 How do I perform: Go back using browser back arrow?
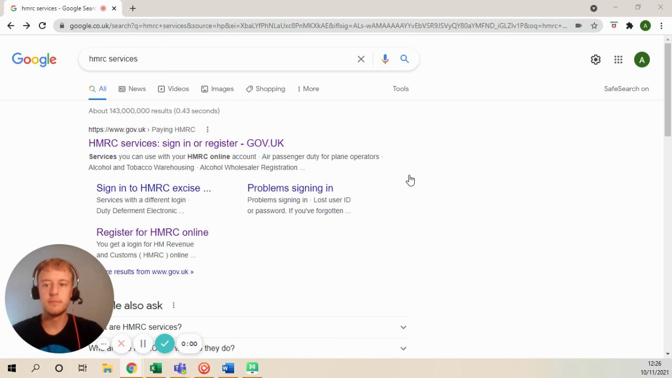[x=10, y=25]
